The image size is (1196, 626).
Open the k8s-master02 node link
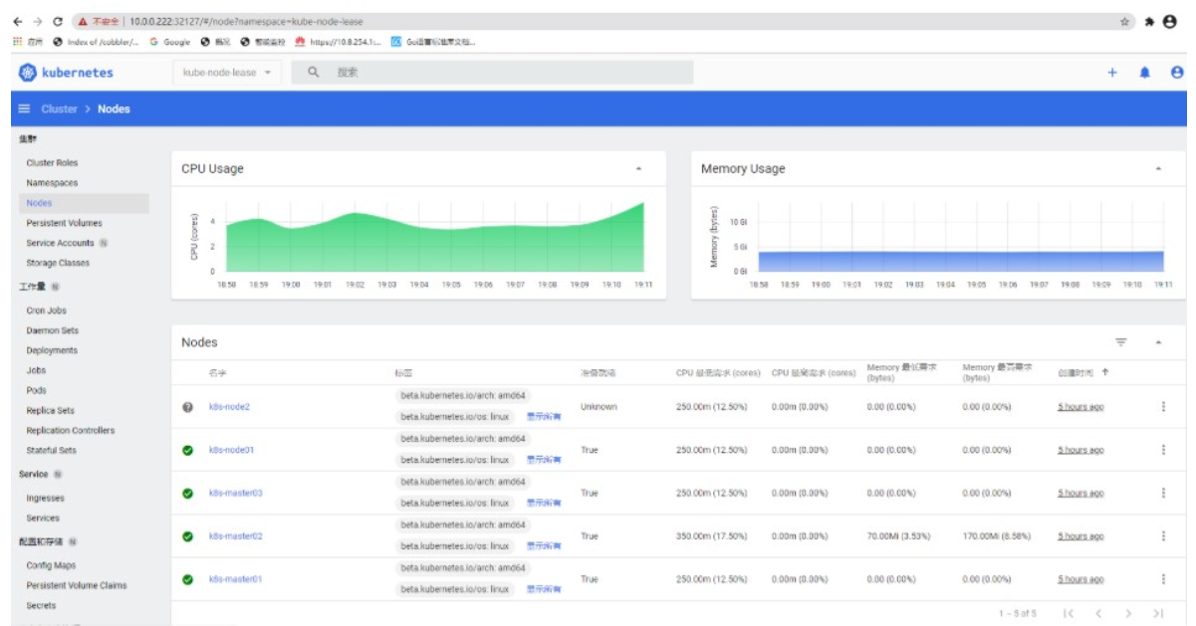(236, 536)
